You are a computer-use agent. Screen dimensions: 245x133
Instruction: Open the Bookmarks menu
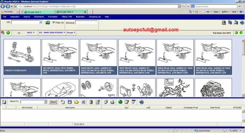39,17
